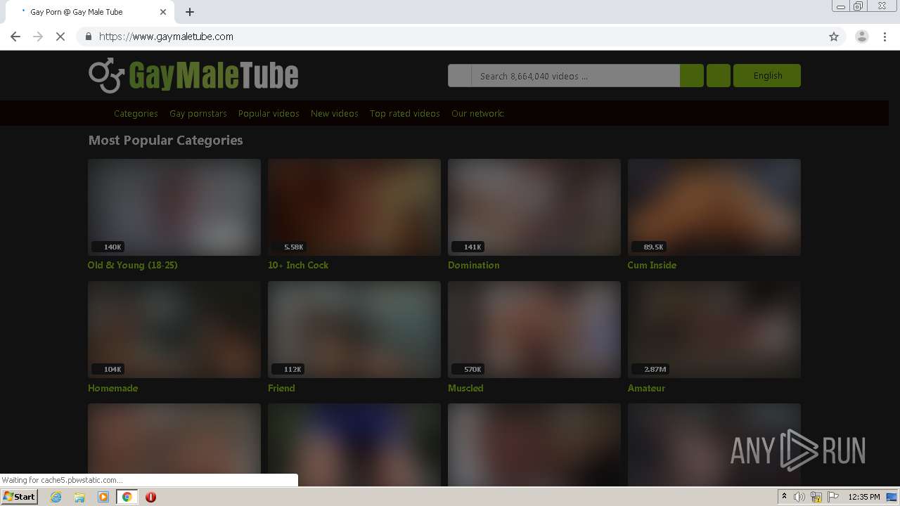900x506 pixels.
Task: Open the Chrome profile avatar
Action: (x=862, y=37)
